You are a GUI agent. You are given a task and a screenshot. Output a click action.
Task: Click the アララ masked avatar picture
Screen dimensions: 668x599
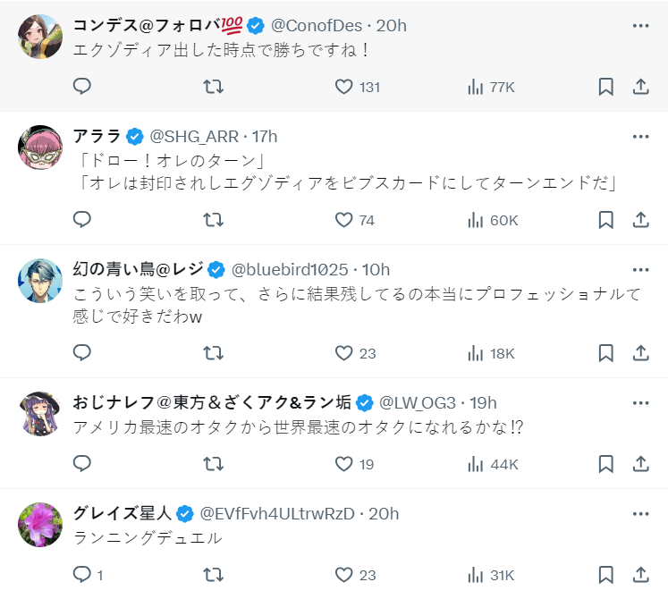[x=40, y=148]
